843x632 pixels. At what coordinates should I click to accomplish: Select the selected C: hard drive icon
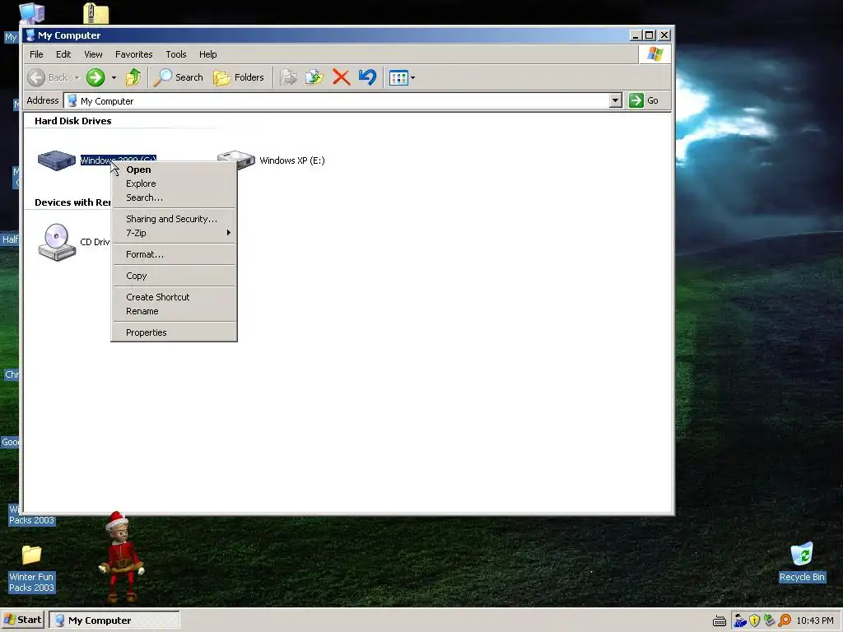(x=57, y=160)
